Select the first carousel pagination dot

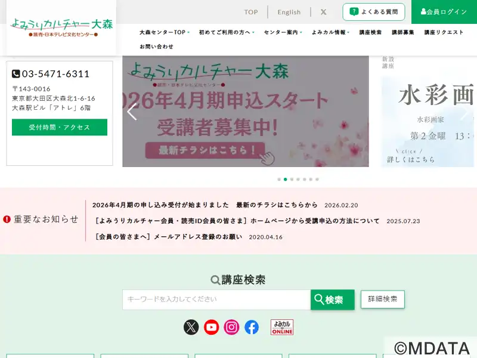click(279, 180)
